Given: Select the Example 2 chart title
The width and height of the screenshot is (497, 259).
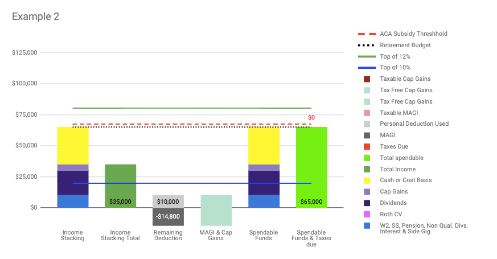Looking at the screenshot, I should pos(35,17).
